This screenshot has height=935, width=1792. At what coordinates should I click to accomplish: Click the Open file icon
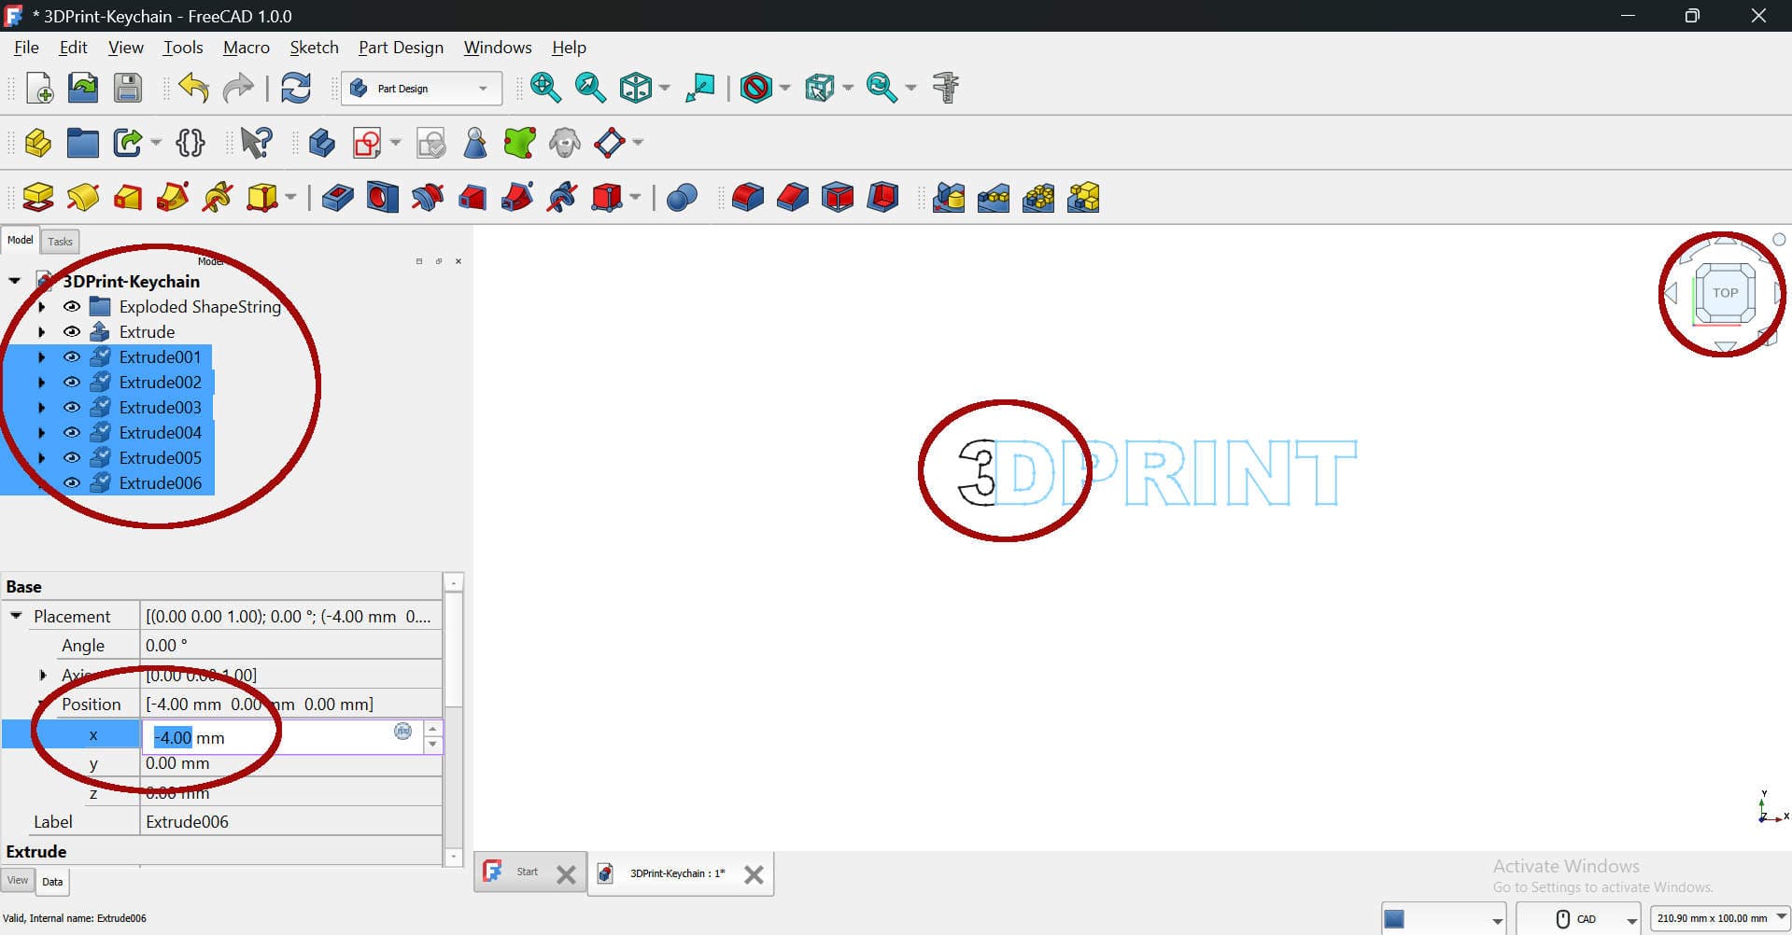83,88
